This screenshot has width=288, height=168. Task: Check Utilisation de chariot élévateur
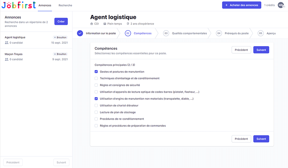coord(96,105)
